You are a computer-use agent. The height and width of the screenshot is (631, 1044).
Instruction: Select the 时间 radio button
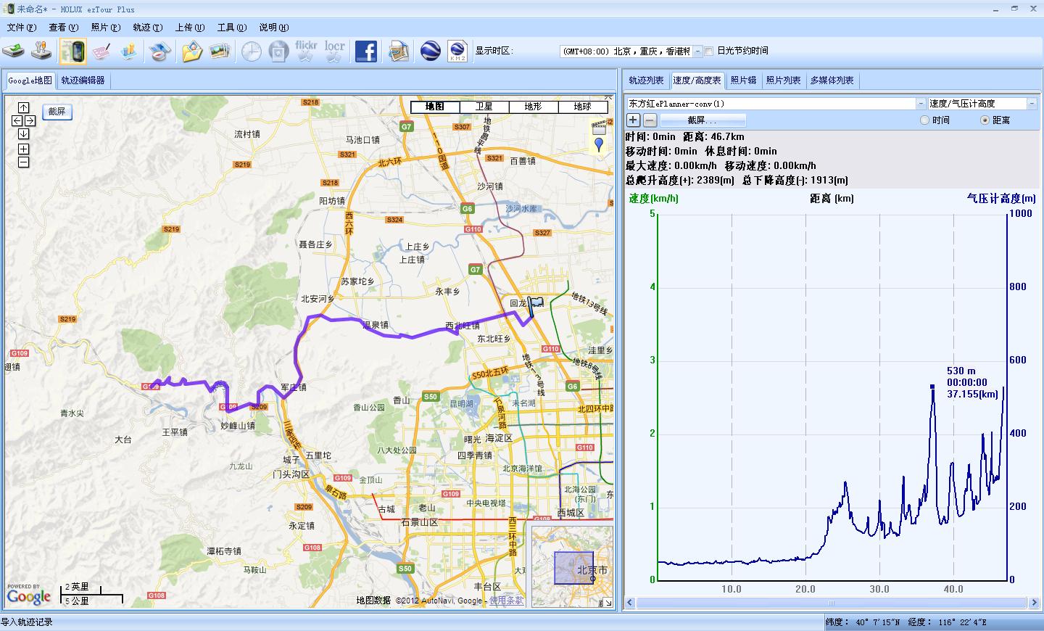pos(924,120)
